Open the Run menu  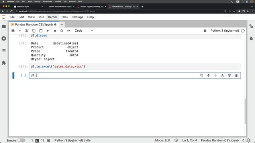[41, 17]
